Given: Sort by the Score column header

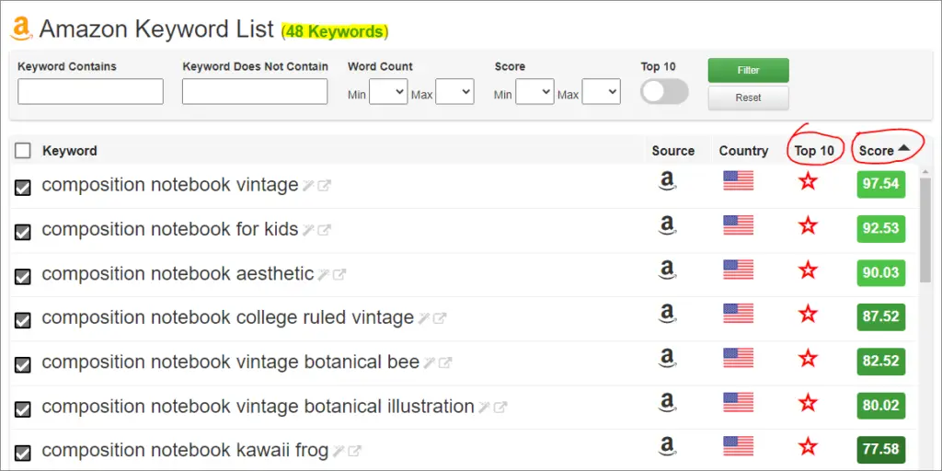Looking at the screenshot, I should coord(884,151).
